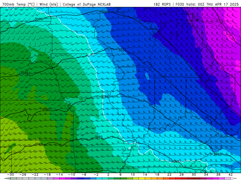Pick the 26 label on the temperature legend
The image size is (241, 180).
pos(182,175)
